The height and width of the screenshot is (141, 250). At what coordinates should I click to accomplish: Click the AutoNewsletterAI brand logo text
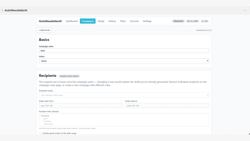50,21
